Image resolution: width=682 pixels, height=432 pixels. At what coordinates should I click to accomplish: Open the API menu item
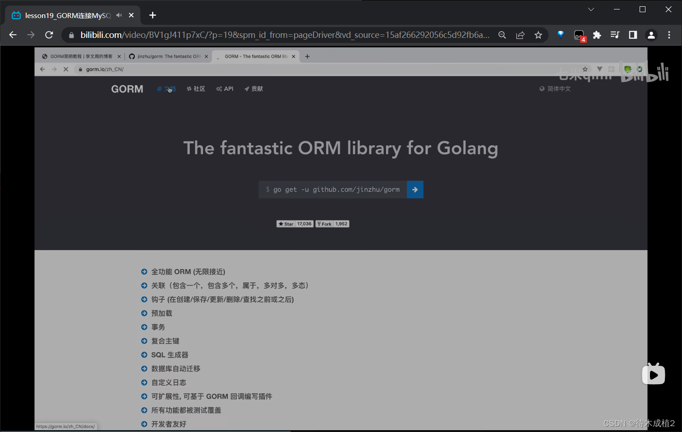pos(225,89)
